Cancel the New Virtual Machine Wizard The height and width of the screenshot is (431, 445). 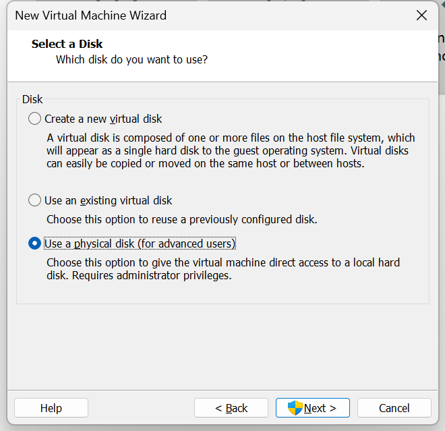tap(394, 408)
